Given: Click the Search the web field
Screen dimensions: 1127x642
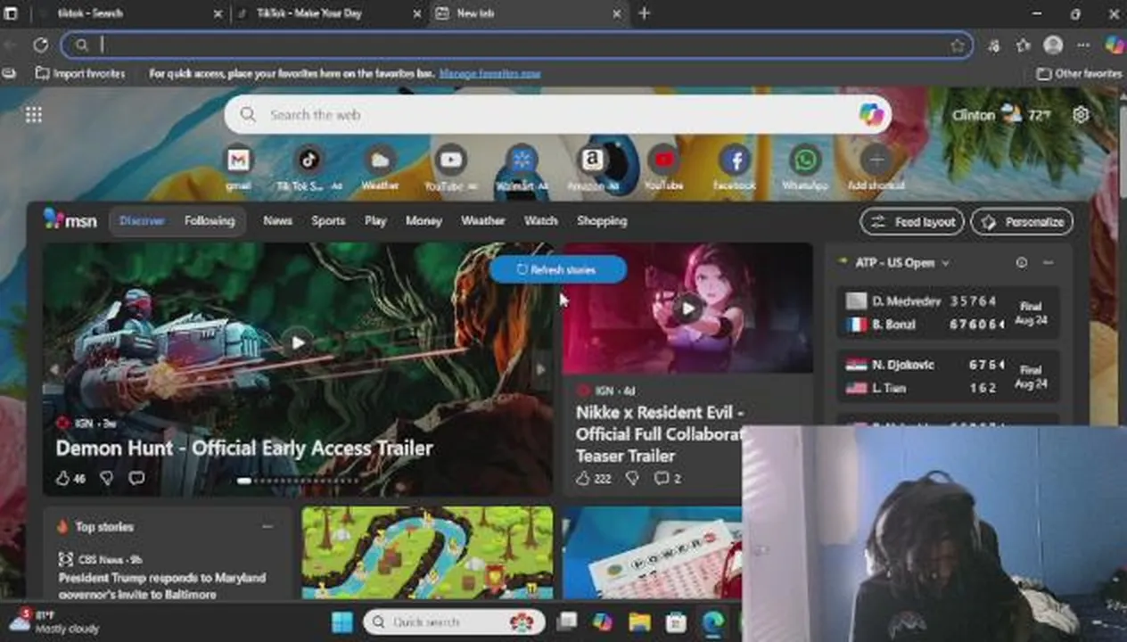Looking at the screenshot, I should [x=557, y=114].
